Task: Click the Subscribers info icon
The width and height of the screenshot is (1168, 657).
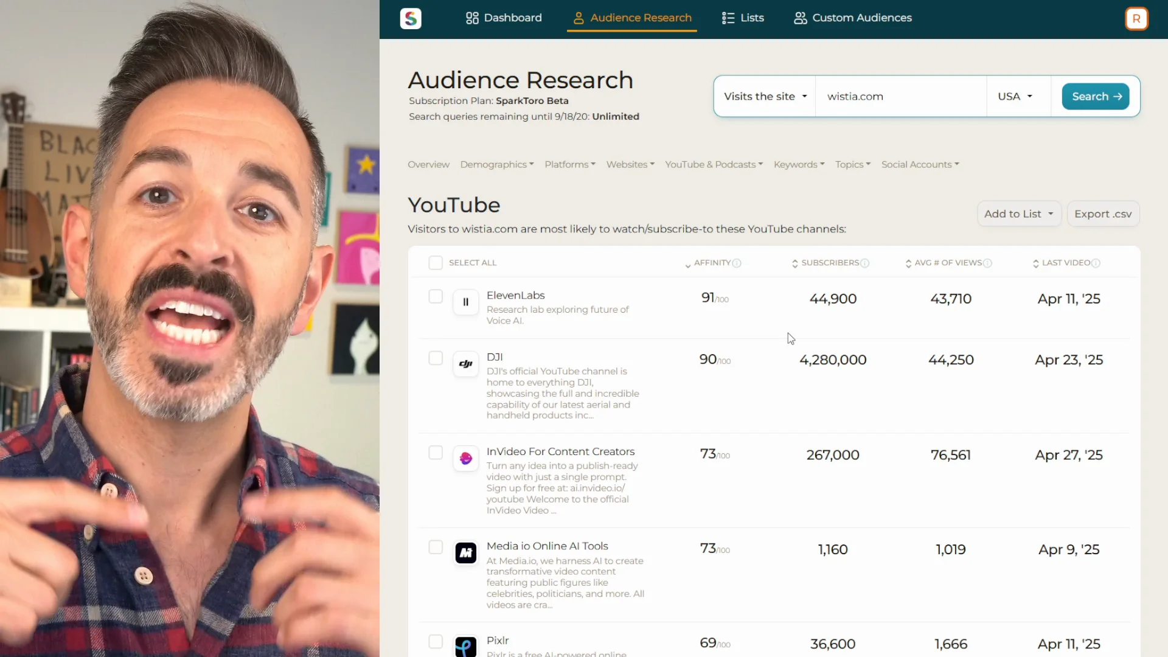Action: click(x=865, y=263)
